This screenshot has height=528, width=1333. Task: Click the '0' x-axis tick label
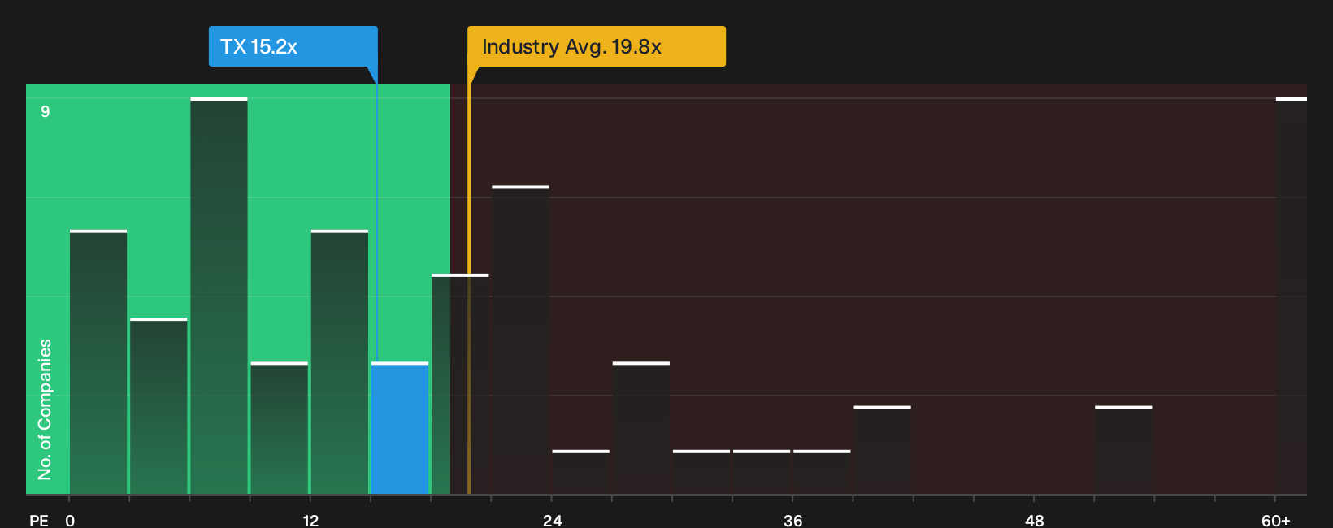tap(70, 521)
